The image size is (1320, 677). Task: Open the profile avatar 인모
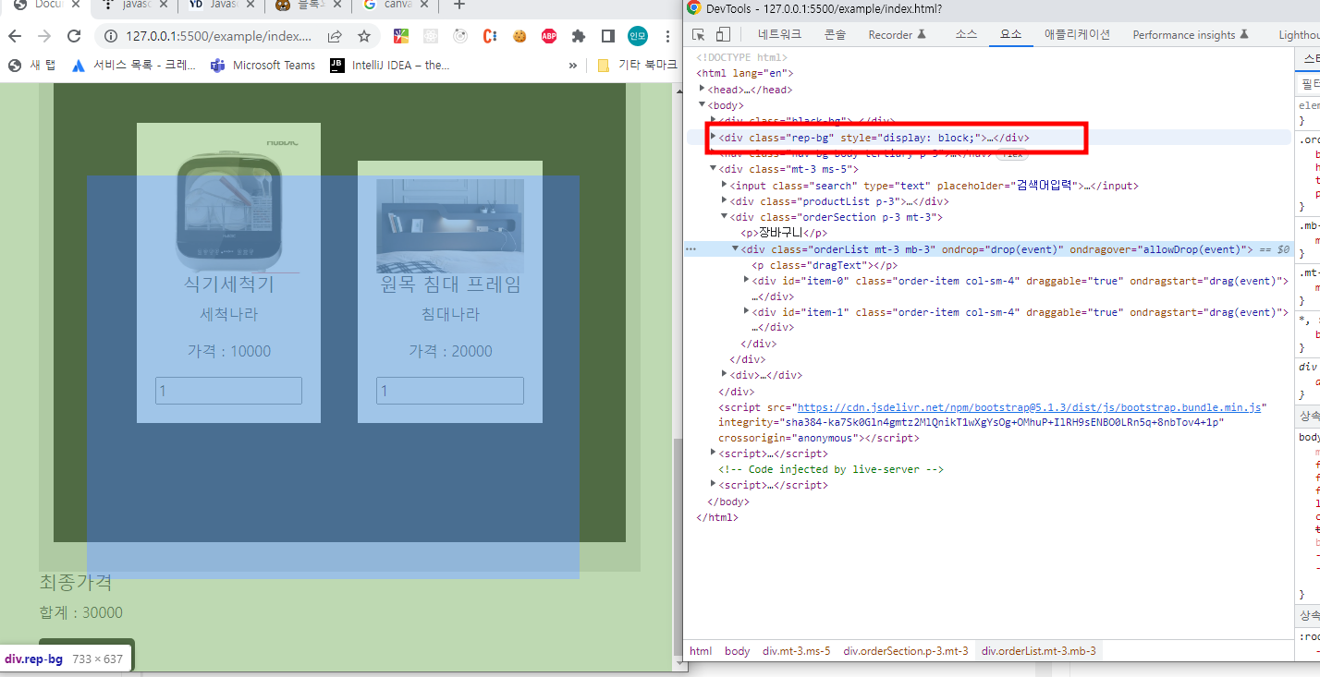pos(638,37)
